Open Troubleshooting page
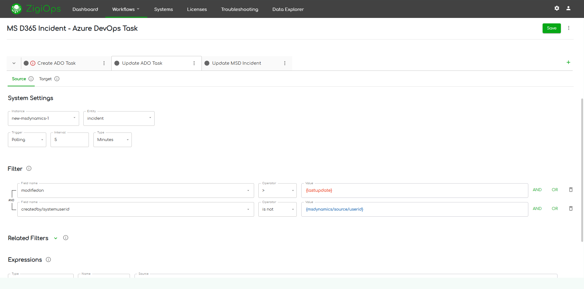Viewport: 584px width, 289px height. click(240, 9)
